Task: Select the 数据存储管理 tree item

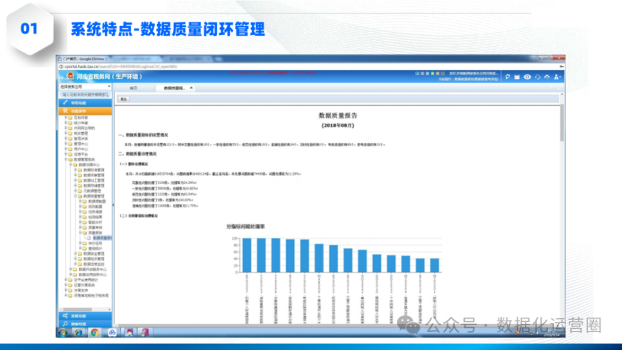Action: 94,185
